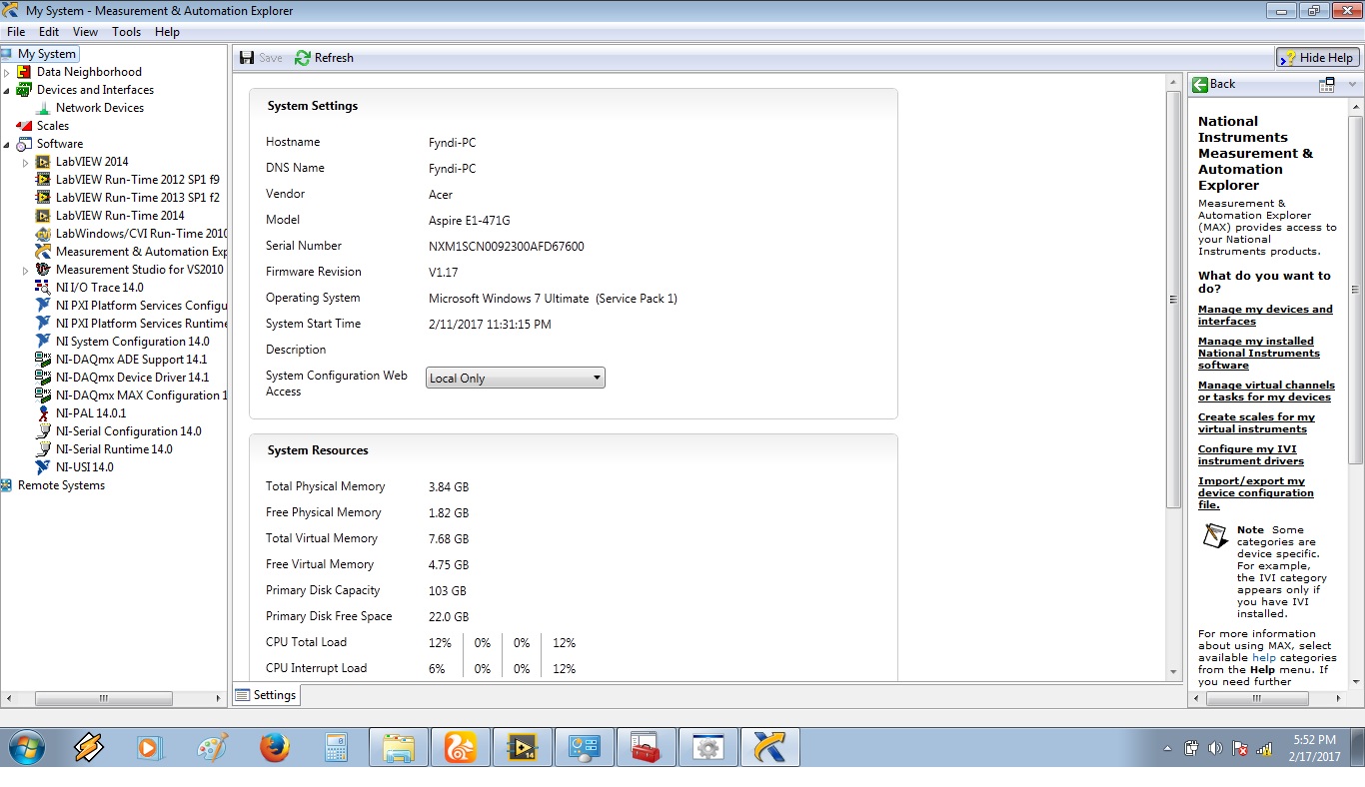Open the File menu
Image resolution: width=1365 pixels, height=787 pixels.
tap(16, 32)
